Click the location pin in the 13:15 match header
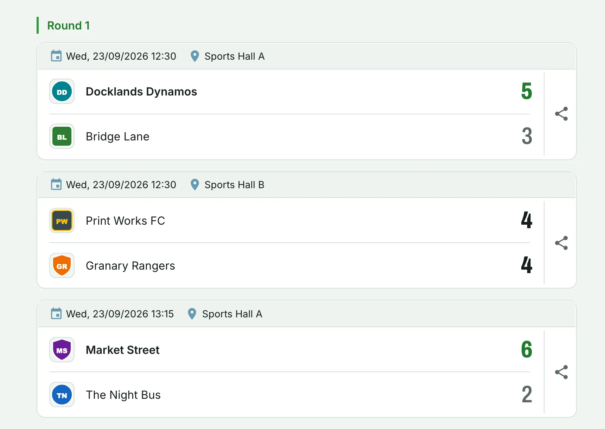The width and height of the screenshot is (605, 429). point(192,314)
